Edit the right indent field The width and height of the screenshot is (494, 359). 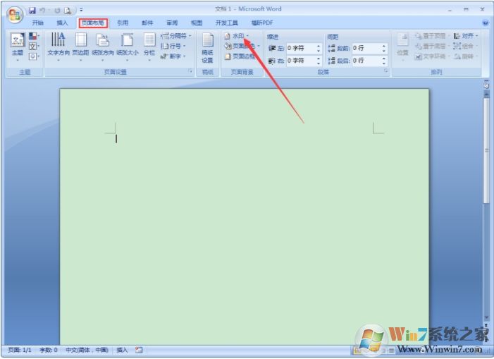[301, 61]
